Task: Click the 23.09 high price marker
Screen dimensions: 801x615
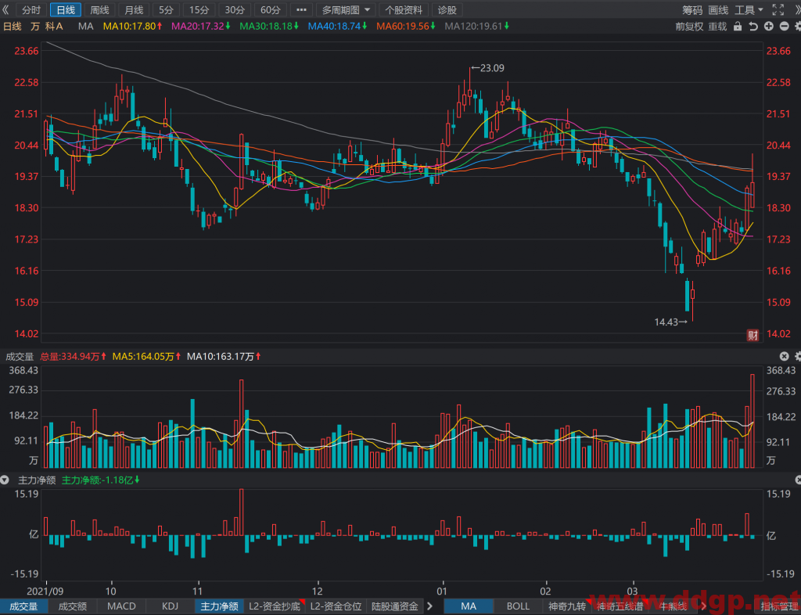Action: [487, 67]
